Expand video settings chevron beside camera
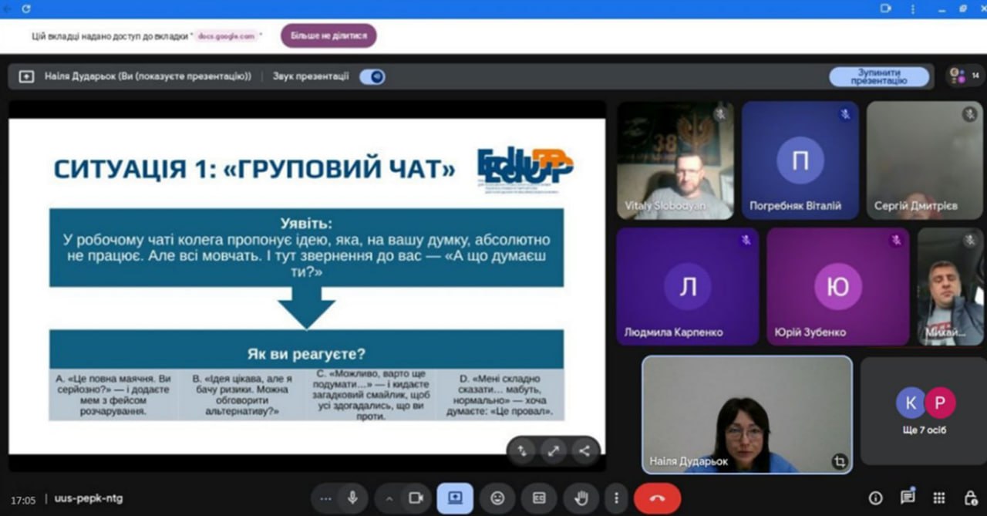This screenshot has height=516, width=987. click(x=389, y=498)
